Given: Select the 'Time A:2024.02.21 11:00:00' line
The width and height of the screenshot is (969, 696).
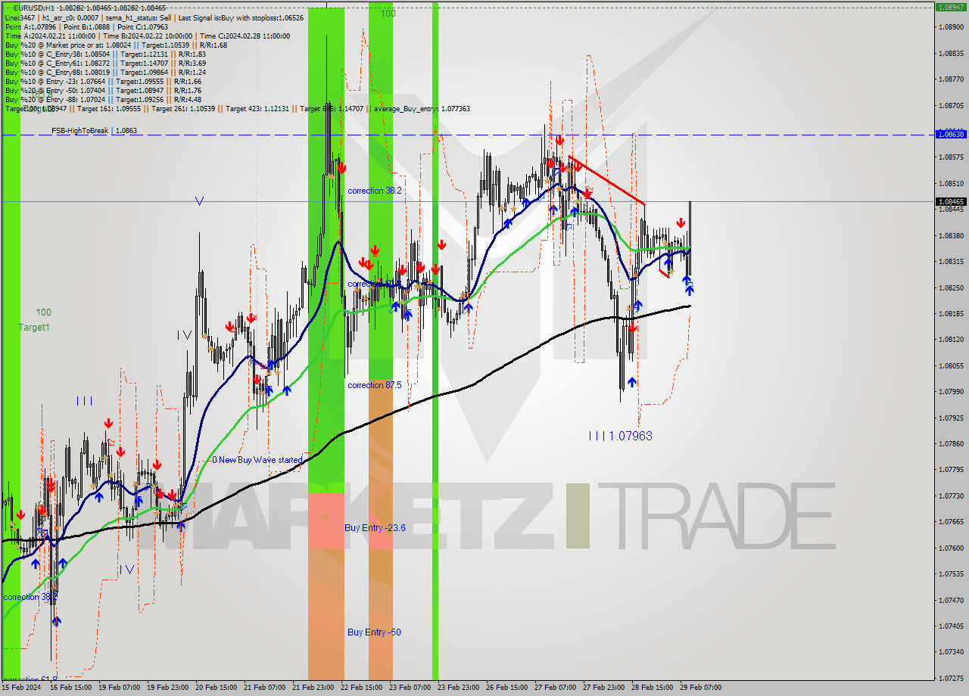Looking at the screenshot, I should pos(148,36).
